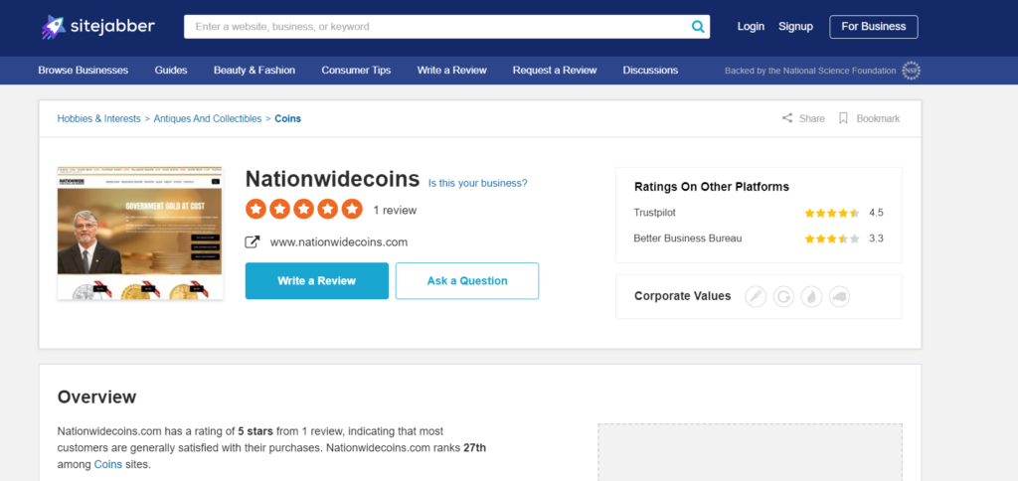Click the '1 review' count text
The height and width of the screenshot is (481, 1018).
pyautogui.click(x=395, y=211)
